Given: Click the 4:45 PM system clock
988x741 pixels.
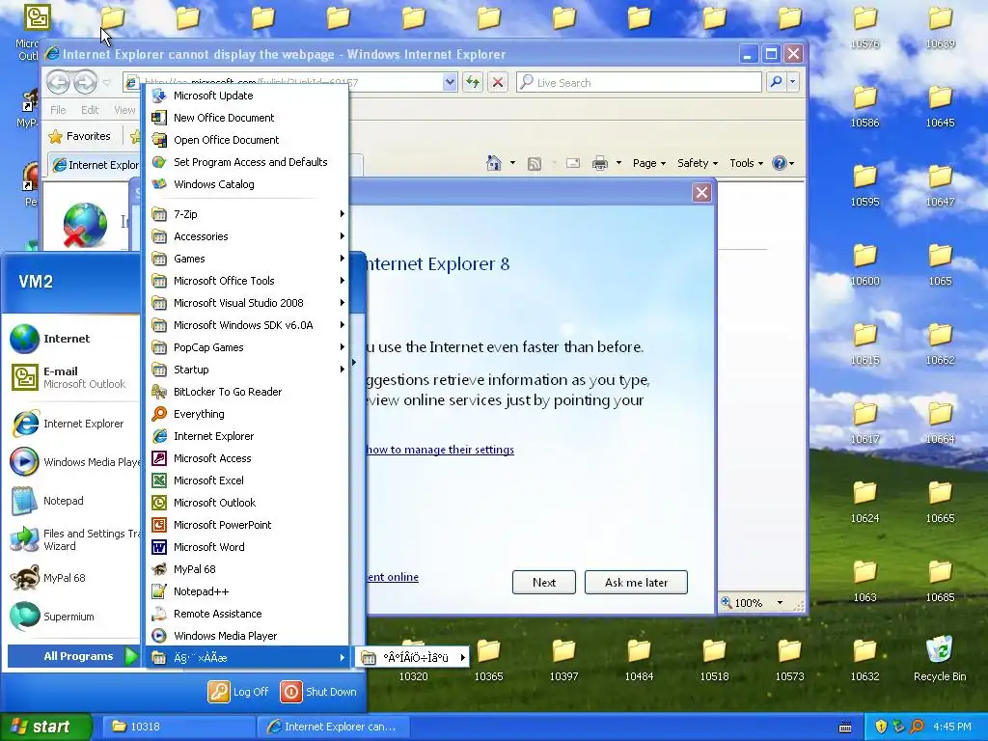Looking at the screenshot, I should click(x=952, y=727).
